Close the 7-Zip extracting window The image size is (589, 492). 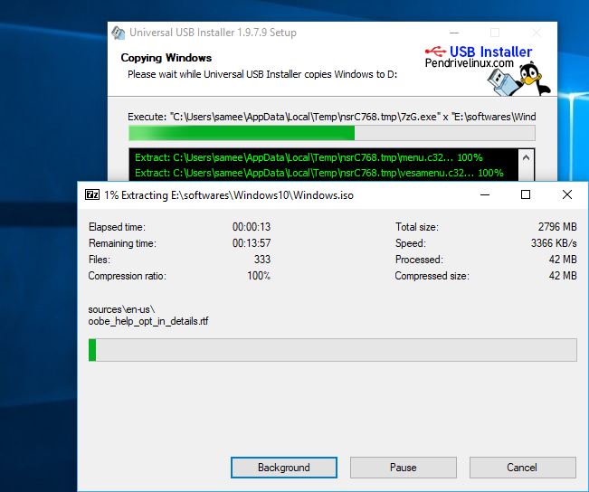point(567,194)
